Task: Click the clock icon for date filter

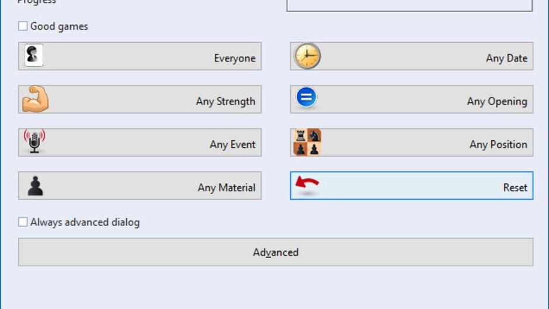Action: (x=307, y=56)
